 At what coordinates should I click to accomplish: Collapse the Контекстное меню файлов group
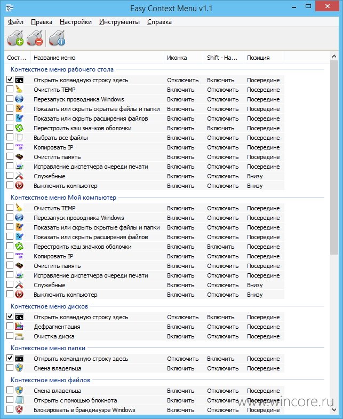pos(50,380)
